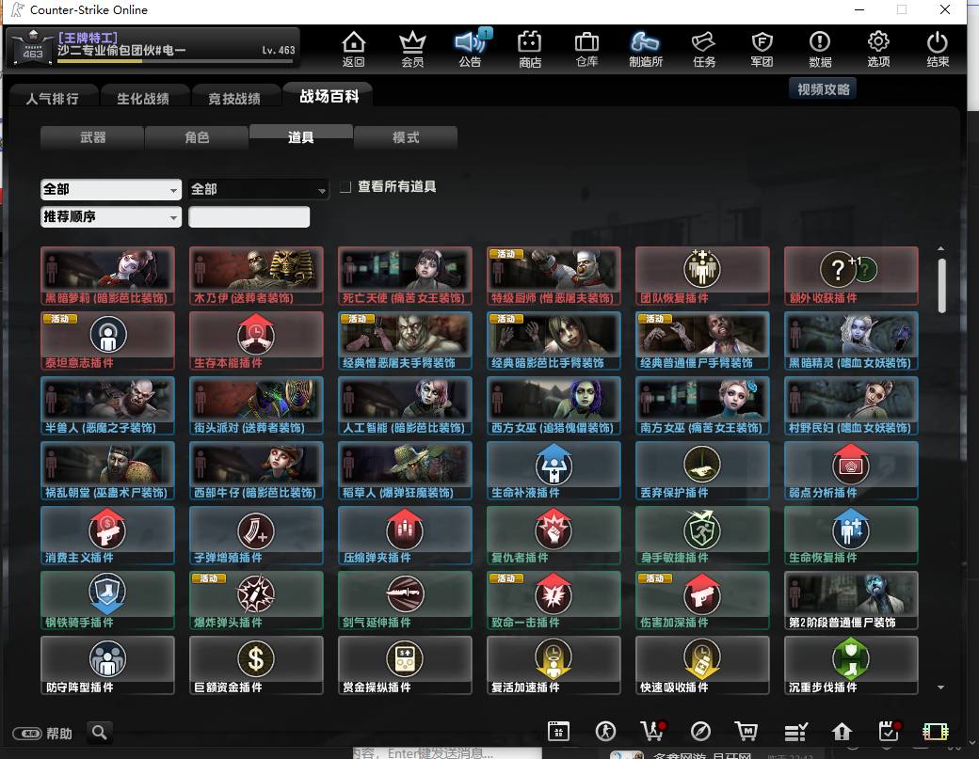Image resolution: width=979 pixels, height=759 pixels.
Task: Select the 巨额资金插件 item card
Action: pos(256,665)
